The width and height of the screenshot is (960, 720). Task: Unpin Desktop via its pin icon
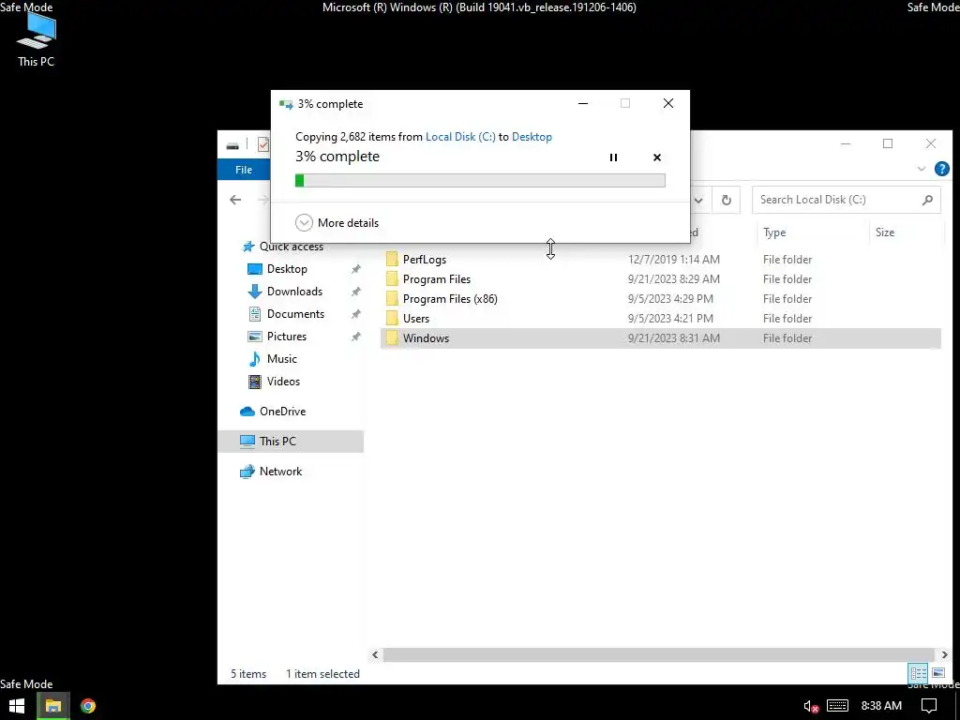[x=355, y=269]
